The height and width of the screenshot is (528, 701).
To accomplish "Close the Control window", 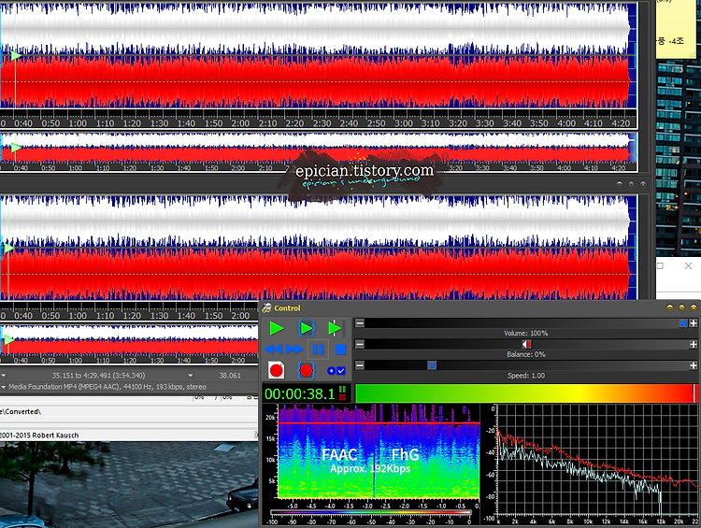I will (694, 307).
